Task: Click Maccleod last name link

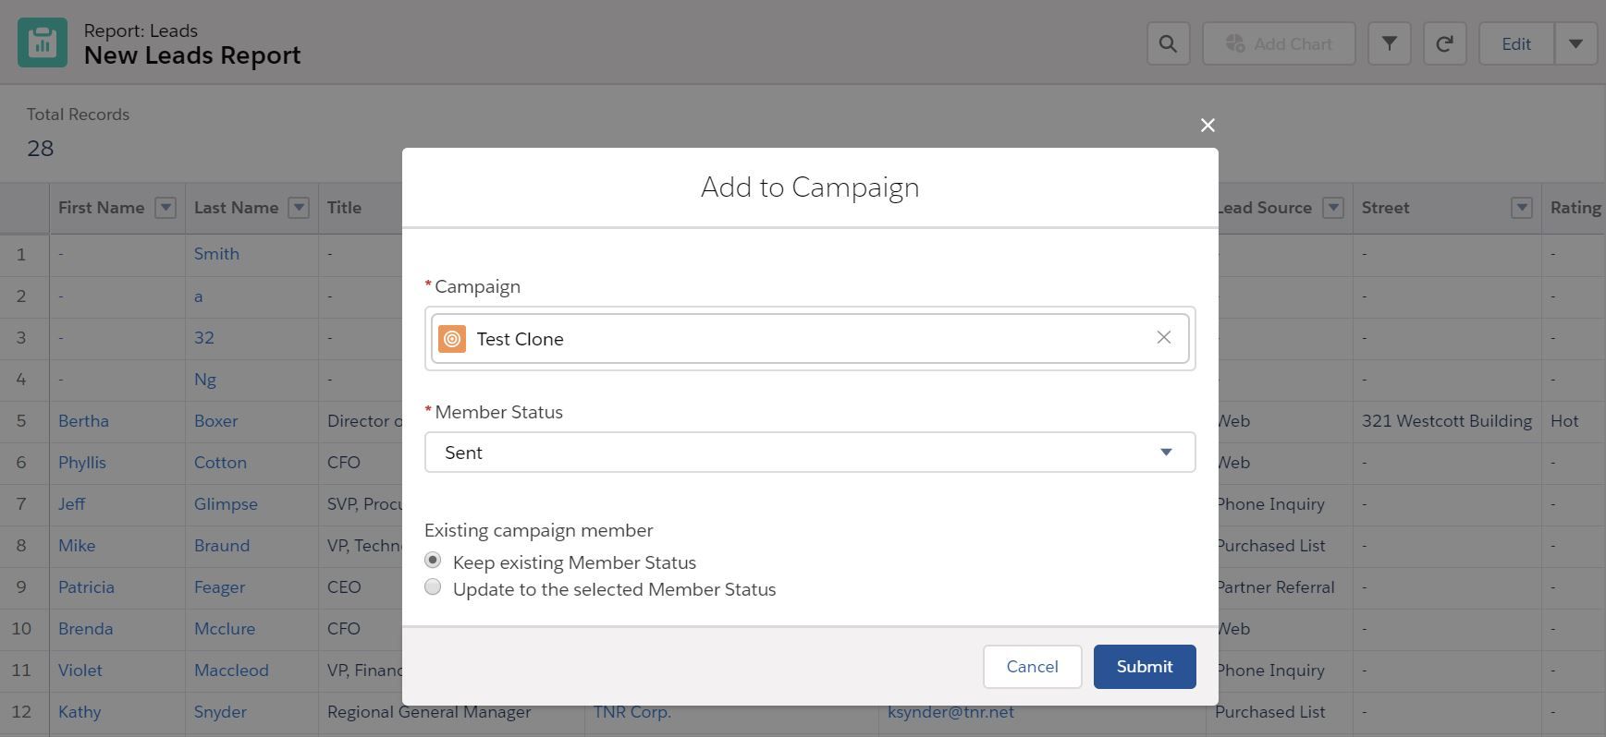Action: click(231, 671)
